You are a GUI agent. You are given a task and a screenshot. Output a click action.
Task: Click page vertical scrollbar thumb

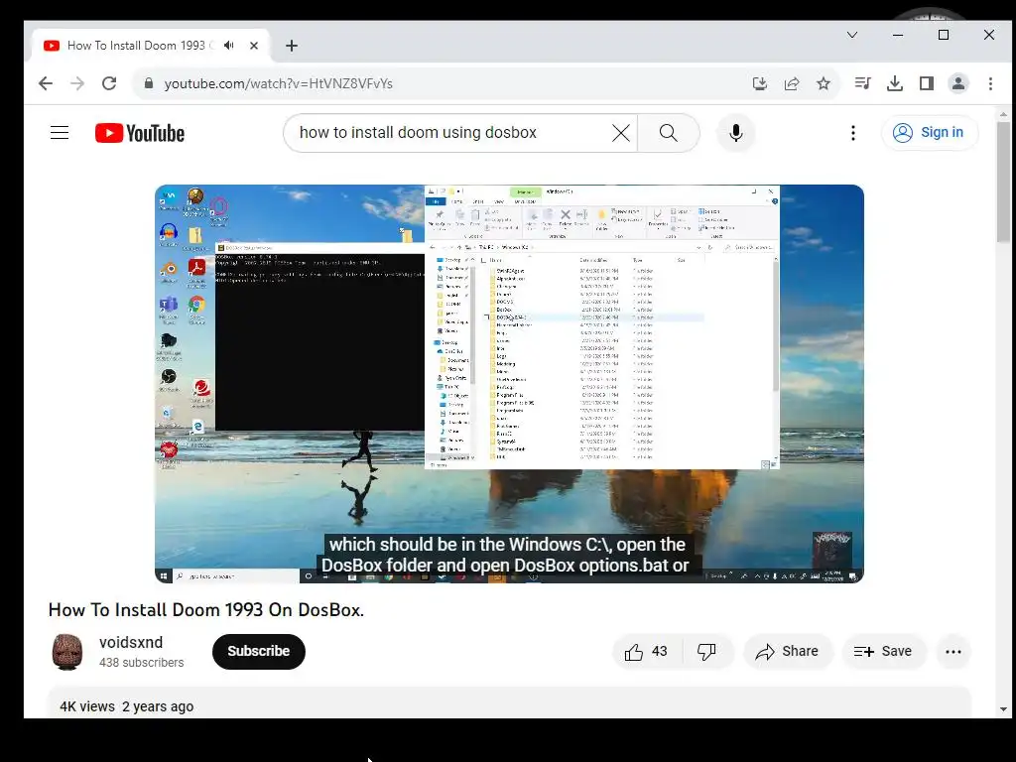(x=1003, y=182)
